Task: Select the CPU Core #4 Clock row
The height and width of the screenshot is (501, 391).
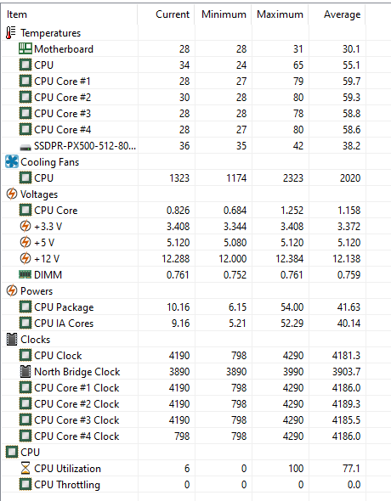Action: 184,436
